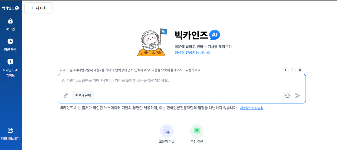Click 오늘의 이슈 icon
This screenshot has height=150, width=337.
pos(167,131)
